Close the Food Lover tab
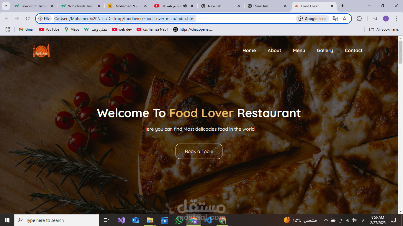The width and height of the screenshot is (403, 226). point(332,6)
